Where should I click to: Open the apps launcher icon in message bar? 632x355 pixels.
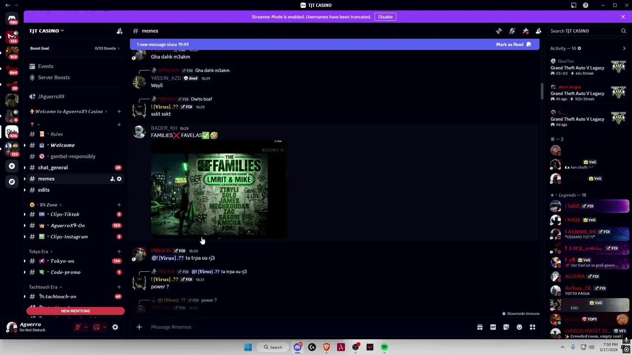pos(532,327)
